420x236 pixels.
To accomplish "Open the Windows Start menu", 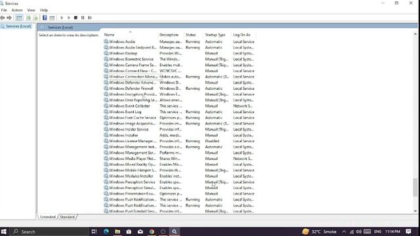I will [4, 231].
